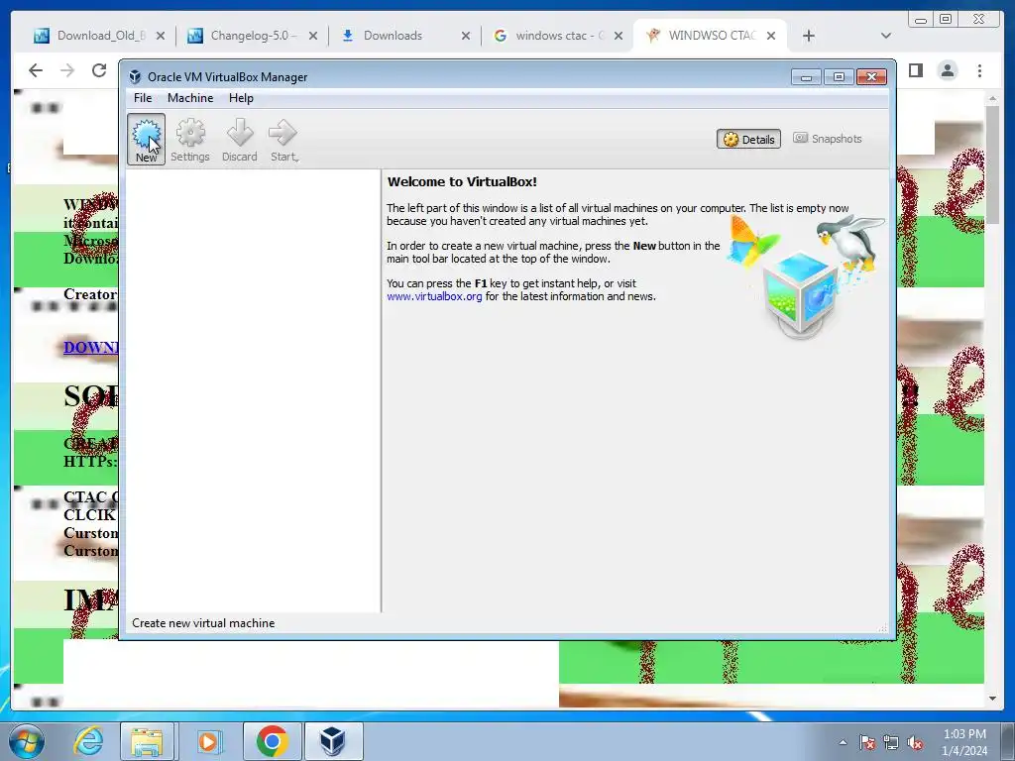Expand the tab search chevron
The image size is (1015, 761).
point(886,36)
